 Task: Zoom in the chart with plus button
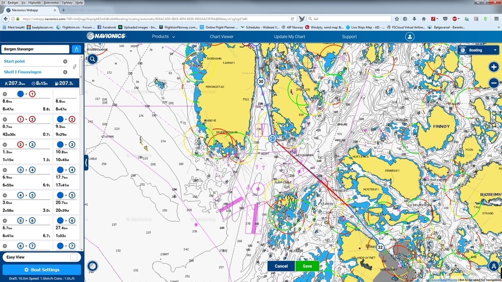coord(493,67)
